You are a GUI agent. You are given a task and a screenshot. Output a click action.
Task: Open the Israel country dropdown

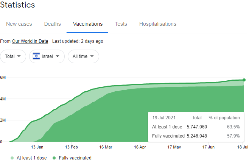coord(47,56)
